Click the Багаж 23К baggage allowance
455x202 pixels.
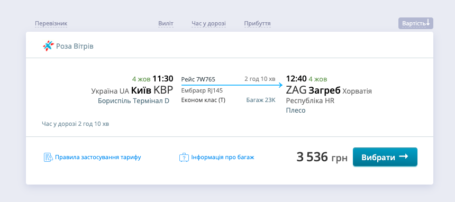(x=261, y=100)
